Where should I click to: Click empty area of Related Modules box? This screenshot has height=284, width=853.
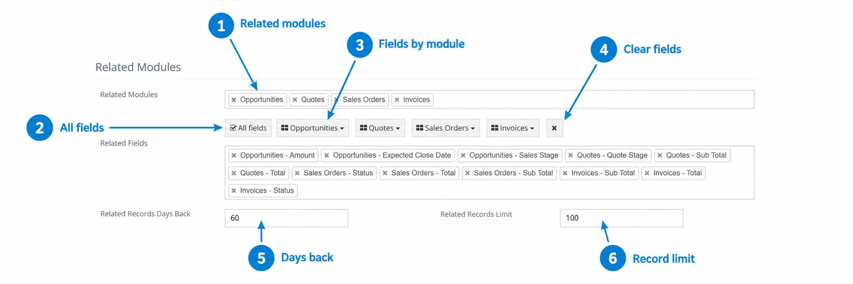(593, 100)
